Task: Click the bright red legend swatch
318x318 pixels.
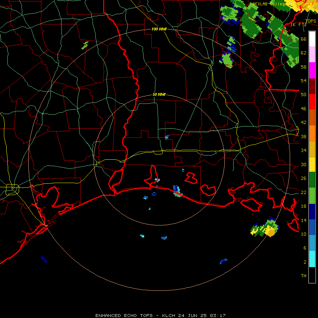Action: (x=312, y=102)
